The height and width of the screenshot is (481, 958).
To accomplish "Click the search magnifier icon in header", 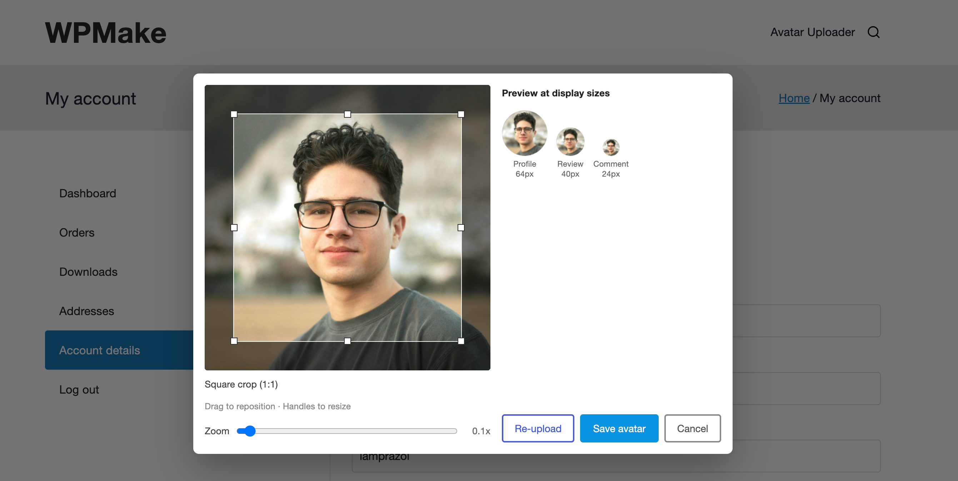I will [873, 32].
